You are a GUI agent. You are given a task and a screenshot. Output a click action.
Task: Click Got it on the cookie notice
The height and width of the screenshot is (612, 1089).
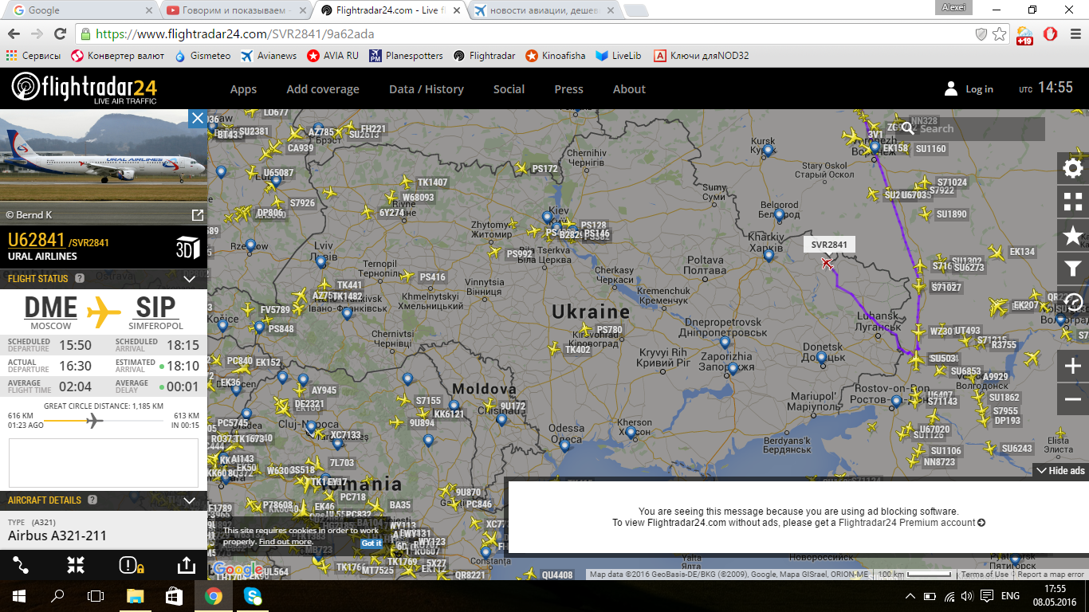point(371,543)
